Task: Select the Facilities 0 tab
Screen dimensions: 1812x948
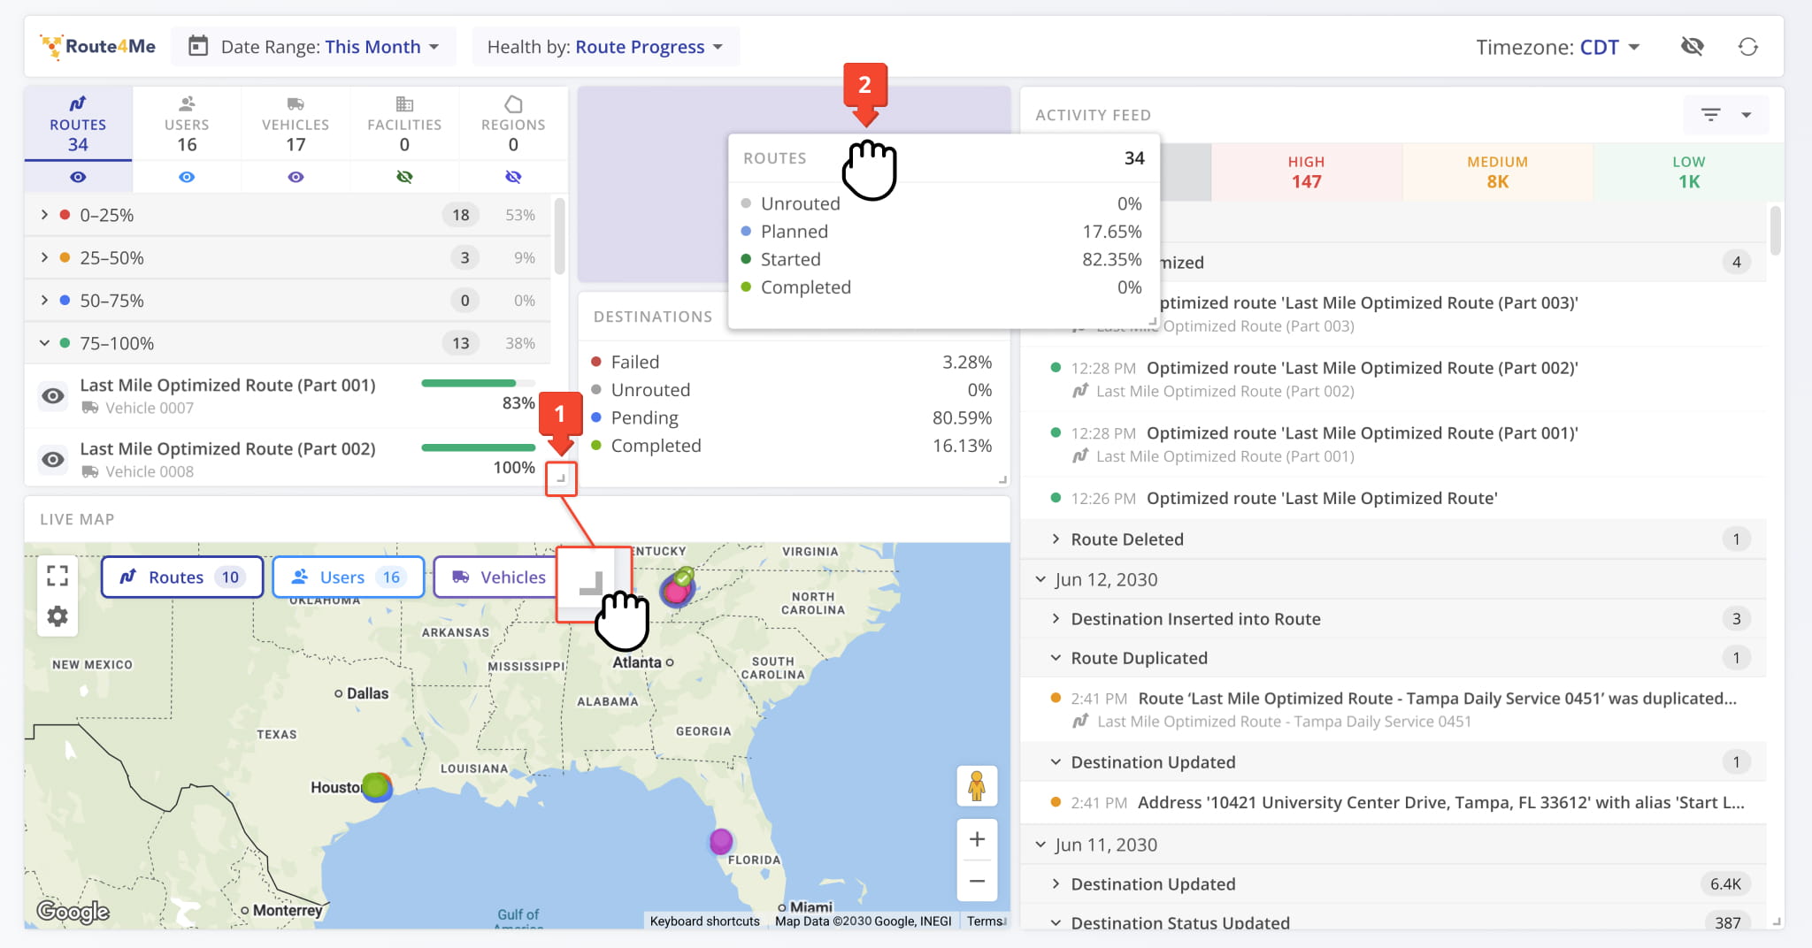Action: pos(404,124)
